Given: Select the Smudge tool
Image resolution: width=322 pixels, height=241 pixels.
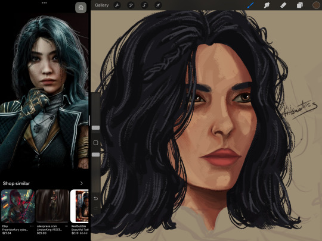Looking at the screenshot, I should coord(267,5).
